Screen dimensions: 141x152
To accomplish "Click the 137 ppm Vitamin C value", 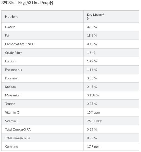I will click(x=93, y=113).
